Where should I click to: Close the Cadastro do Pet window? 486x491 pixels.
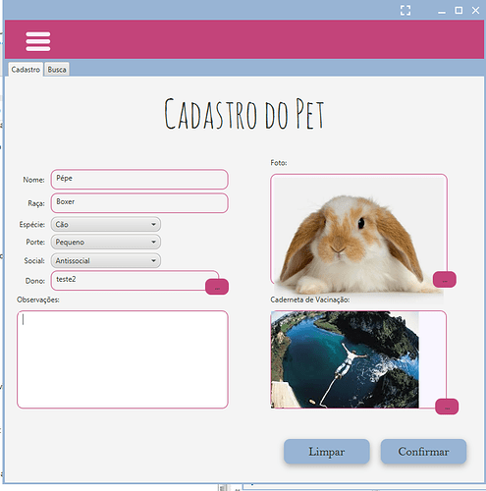[x=475, y=11]
